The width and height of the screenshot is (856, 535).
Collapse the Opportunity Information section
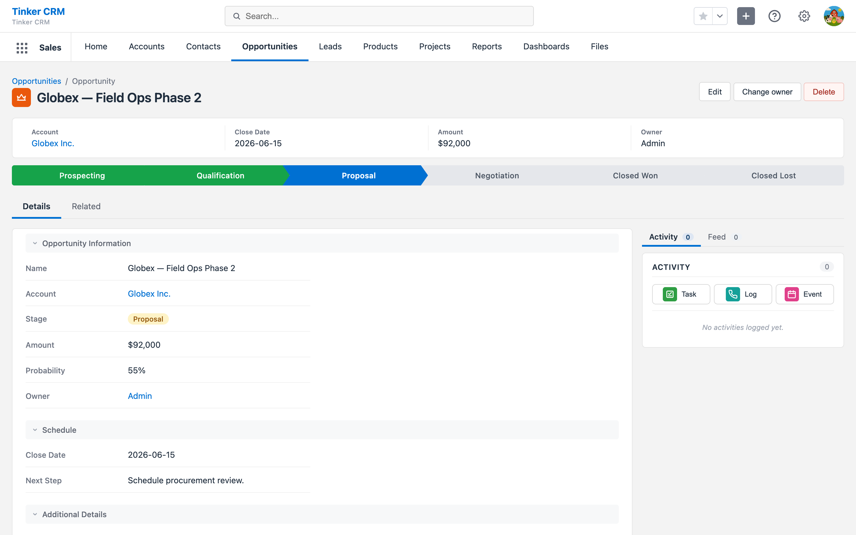tap(322, 243)
